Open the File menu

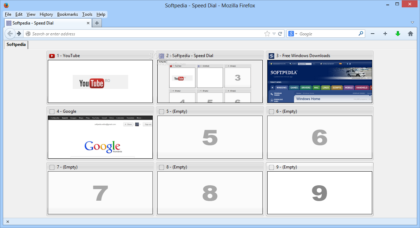[8, 14]
